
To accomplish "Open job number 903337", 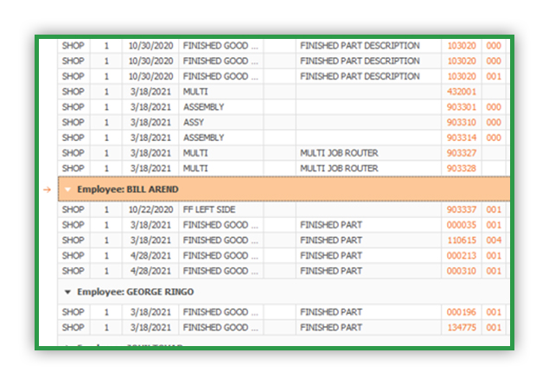I will tap(462, 210).
